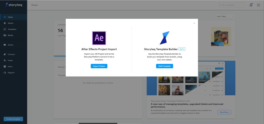
Task: Go to the Templates menu item
Action: (13, 29)
